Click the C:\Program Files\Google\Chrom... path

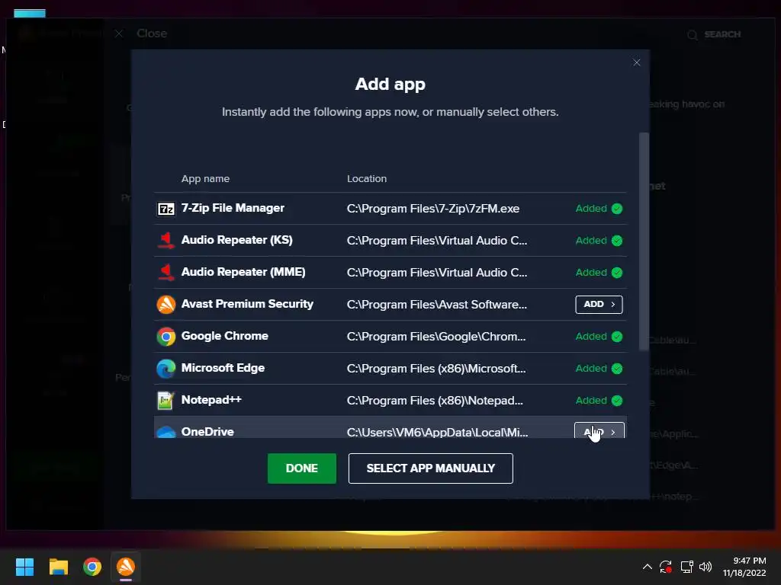pos(435,337)
